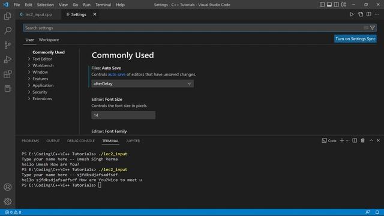Viewport: 384px width, 216px height.
Task: Switch to User settings tab
Action: click(x=29, y=40)
